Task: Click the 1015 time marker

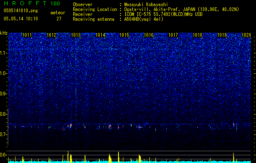Action: pos(125,35)
